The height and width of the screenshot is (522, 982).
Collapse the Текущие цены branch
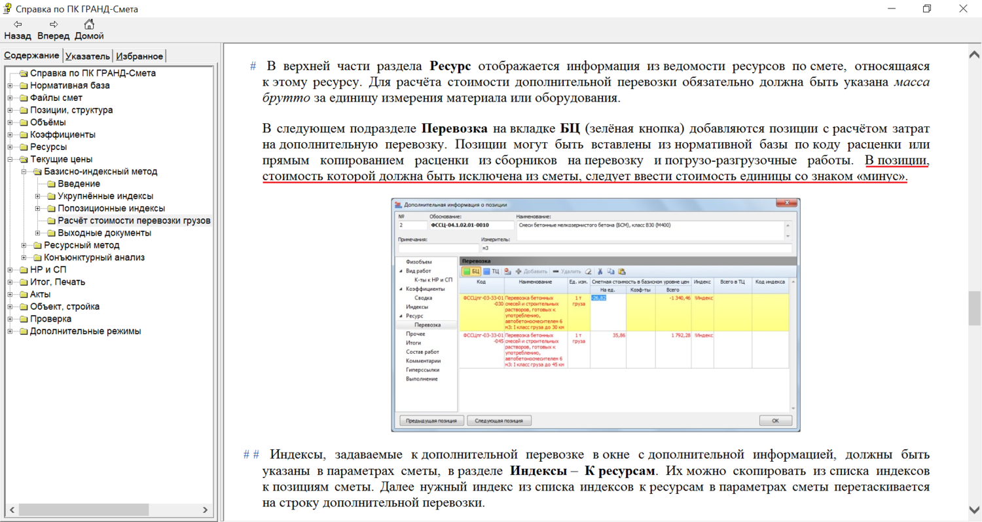click(x=10, y=159)
